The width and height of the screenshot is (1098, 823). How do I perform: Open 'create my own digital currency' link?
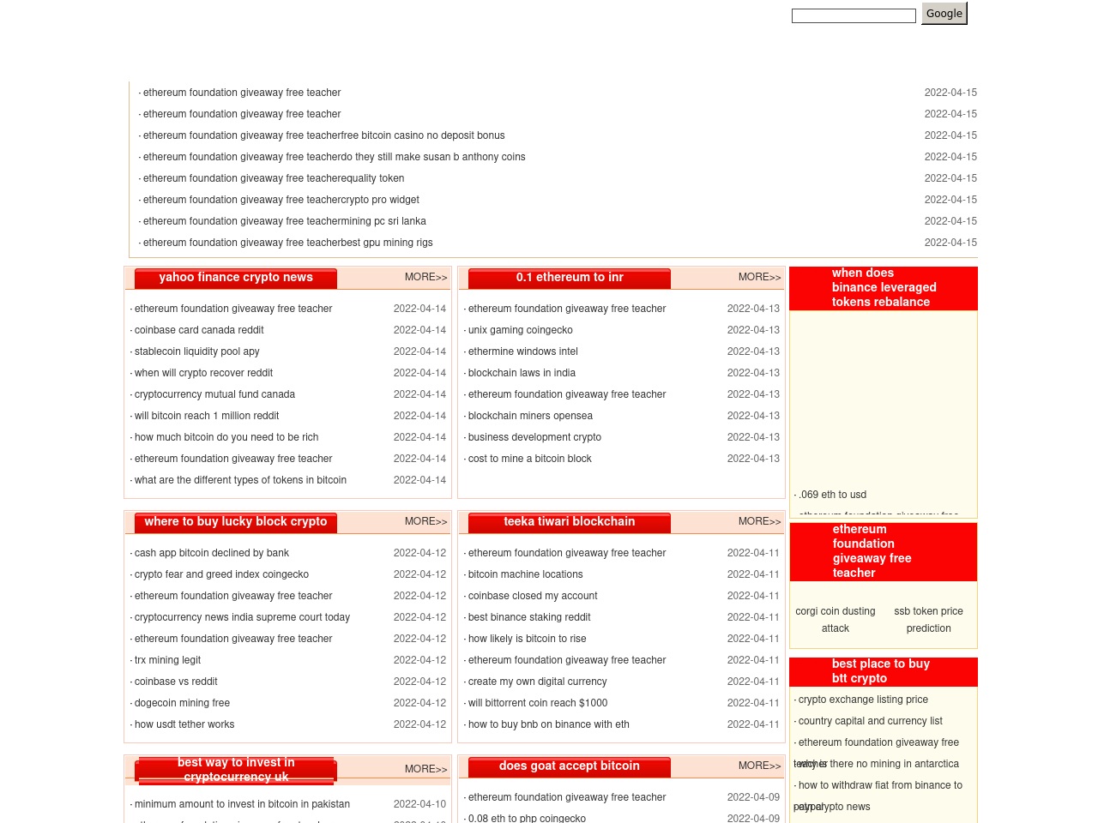coord(538,682)
